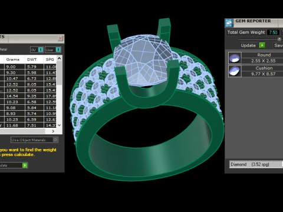The width and height of the screenshot is (283, 212).
Task: Select the 6.73 DWT cell
Action: coord(34,78)
